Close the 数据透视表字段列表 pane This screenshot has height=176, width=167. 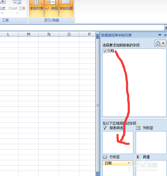point(165,35)
